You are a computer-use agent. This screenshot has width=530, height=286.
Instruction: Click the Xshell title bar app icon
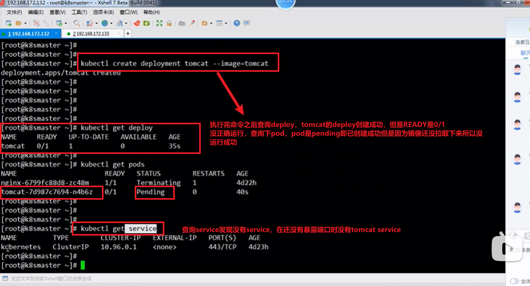click(x=3, y=3)
